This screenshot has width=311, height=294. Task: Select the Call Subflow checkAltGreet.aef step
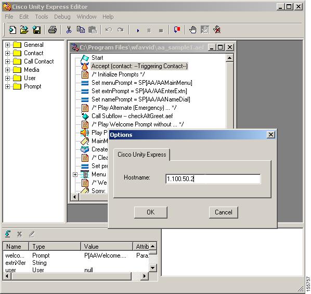tap(132, 116)
